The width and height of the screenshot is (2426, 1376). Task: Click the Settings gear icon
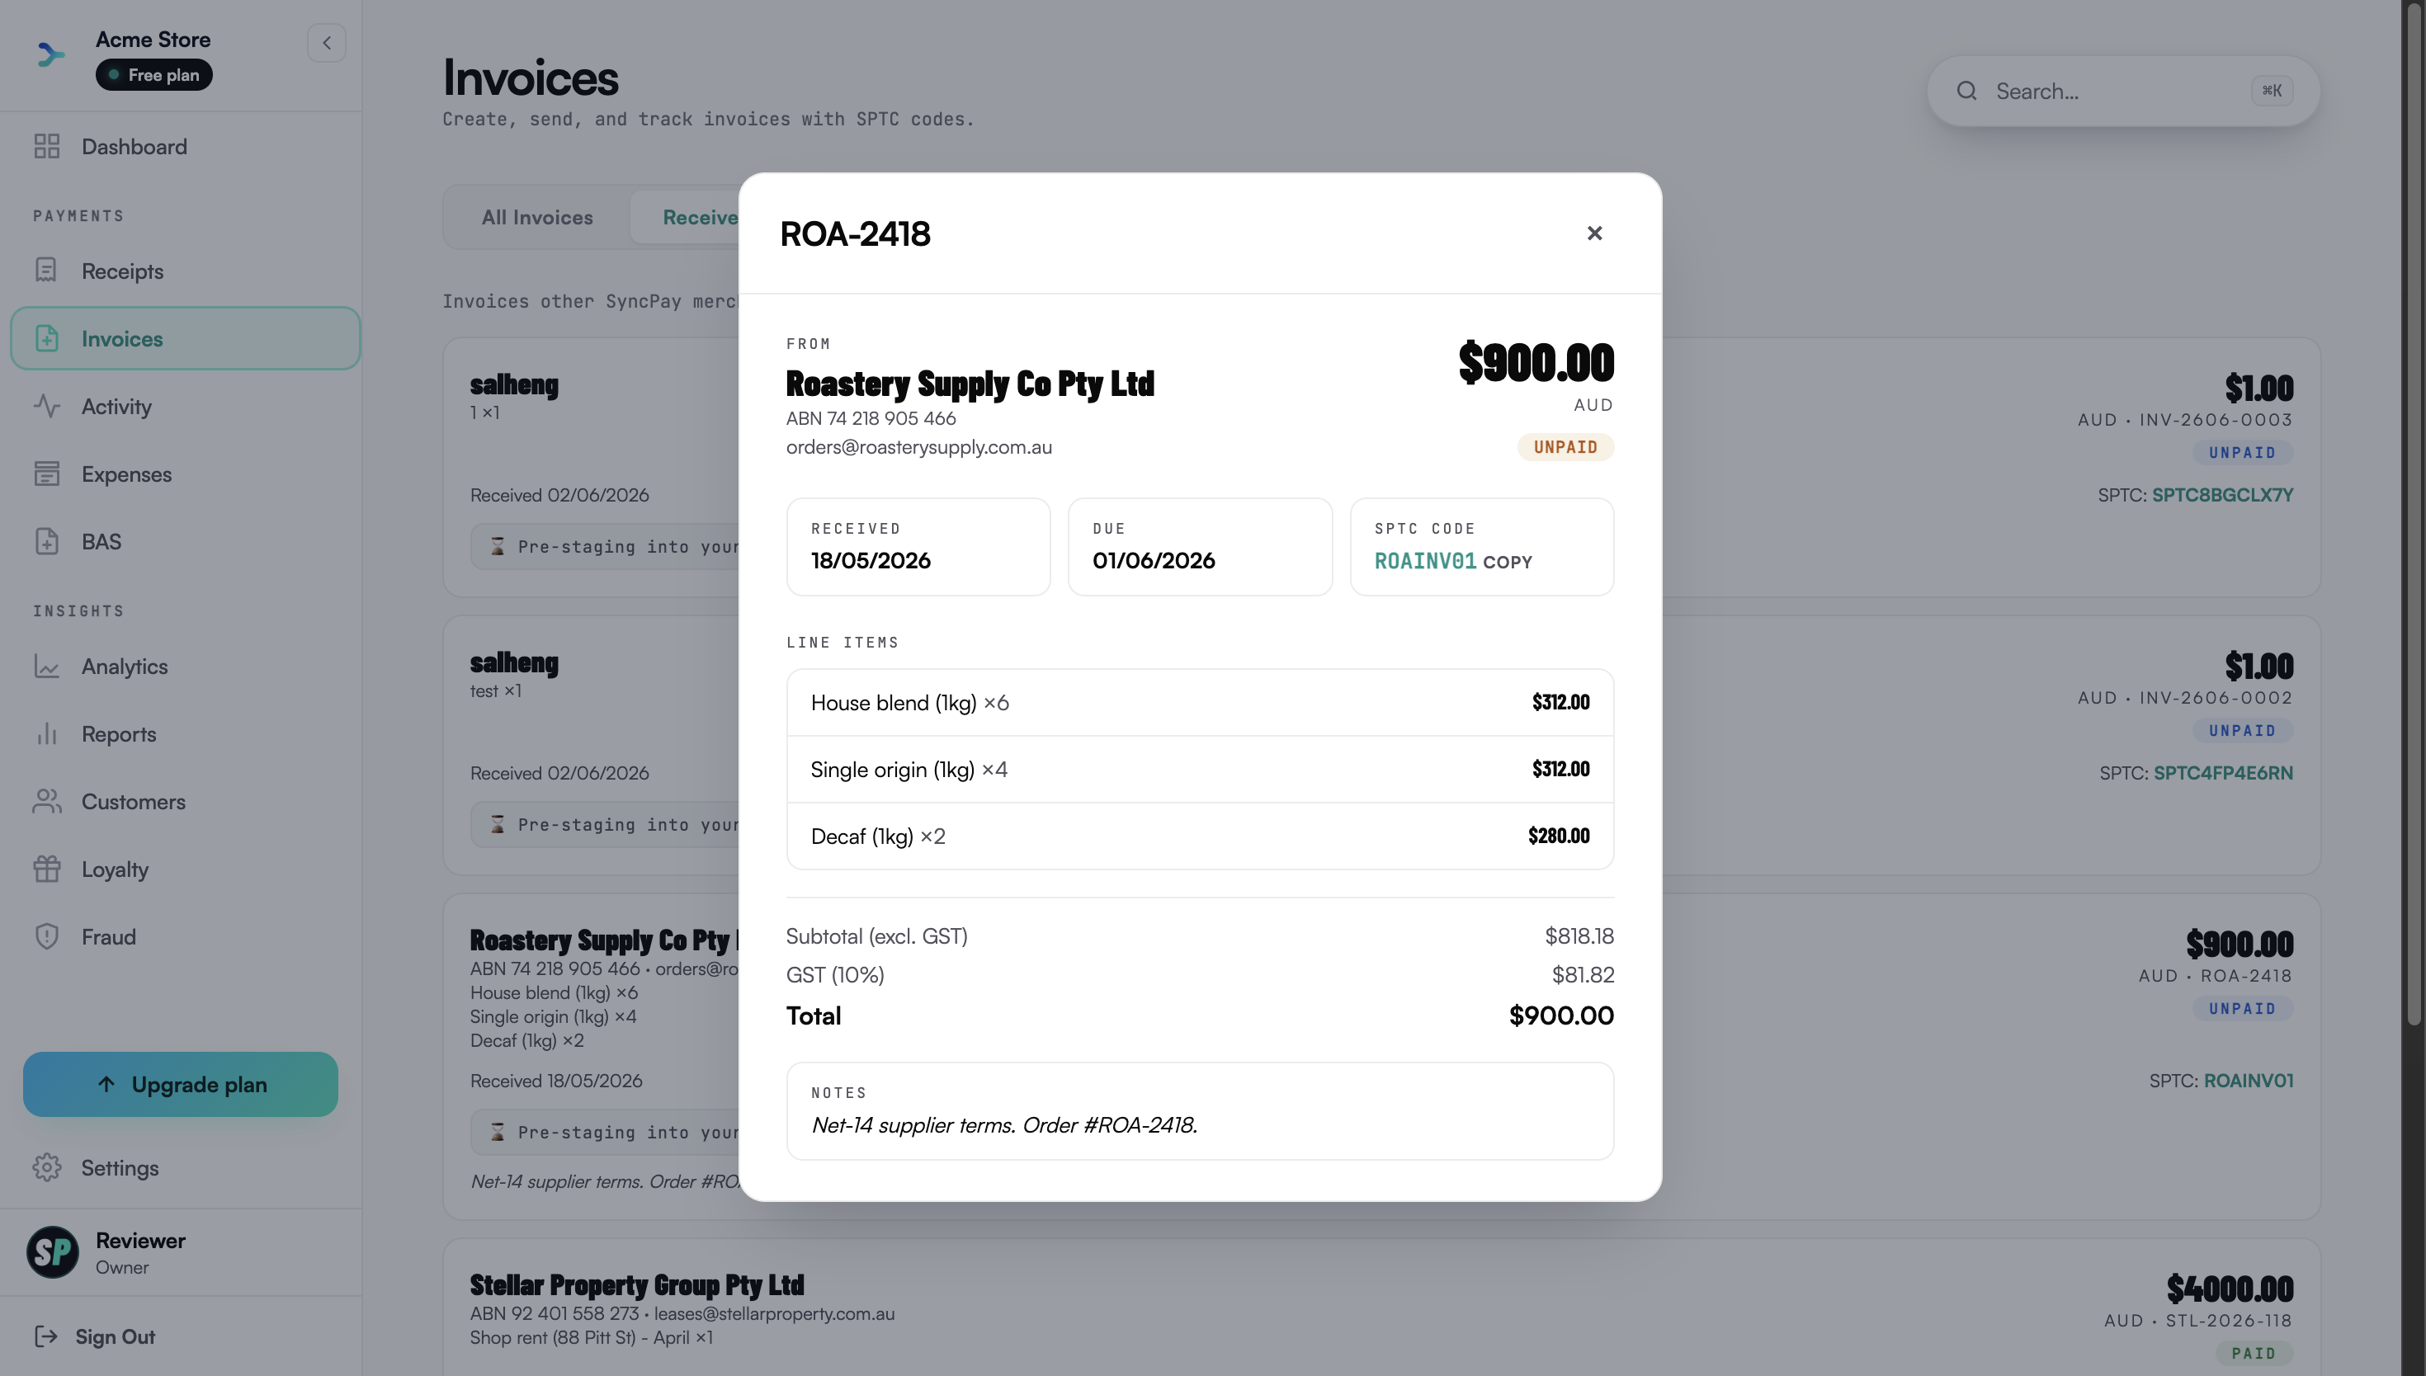click(46, 1168)
